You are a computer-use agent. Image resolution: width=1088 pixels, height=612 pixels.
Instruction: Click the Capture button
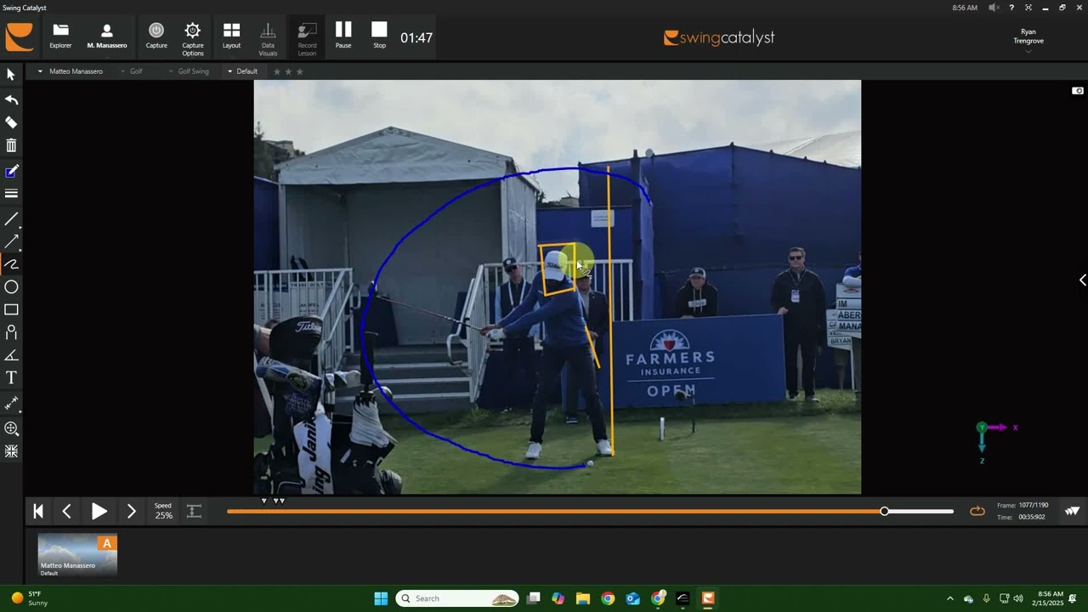pyautogui.click(x=156, y=37)
